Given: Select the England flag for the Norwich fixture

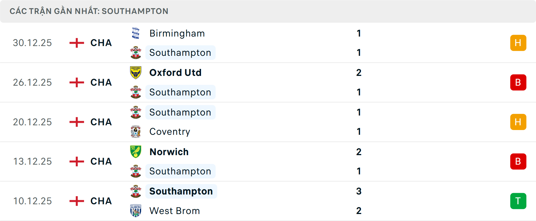Looking at the screenshot, I should coord(76,161).
